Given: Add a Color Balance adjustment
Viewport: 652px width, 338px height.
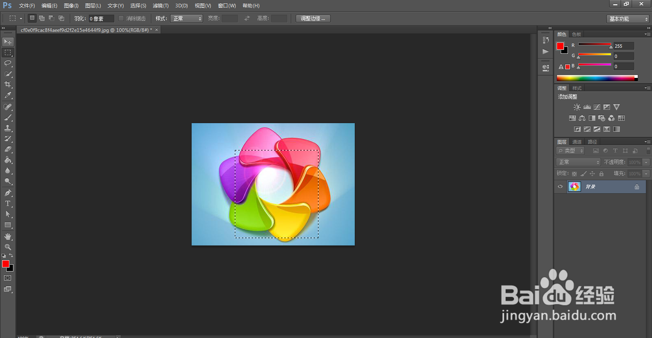Looking at the screenshot, I should (x=582, y=118).
